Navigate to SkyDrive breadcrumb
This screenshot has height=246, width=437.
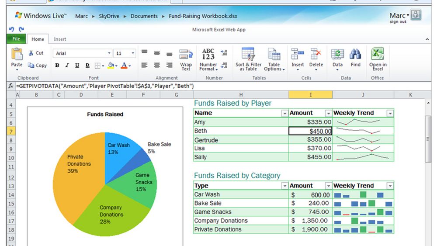(x=109, y=16)
